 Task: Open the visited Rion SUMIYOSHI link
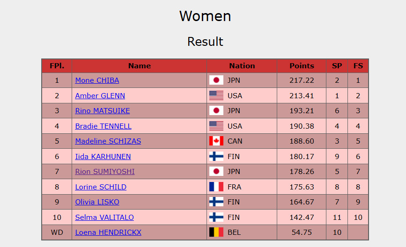click(105, 172)
